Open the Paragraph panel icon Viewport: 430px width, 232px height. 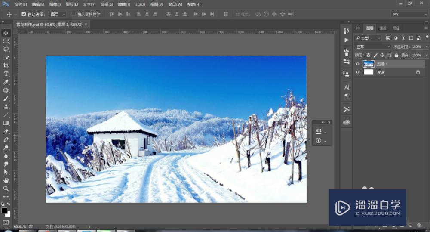[346, 96]
